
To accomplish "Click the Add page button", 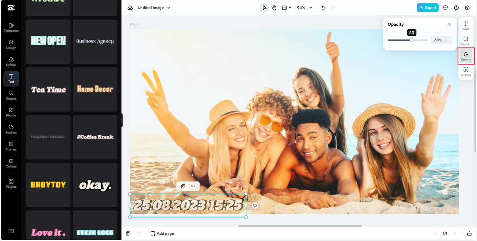I will [162, 234].
